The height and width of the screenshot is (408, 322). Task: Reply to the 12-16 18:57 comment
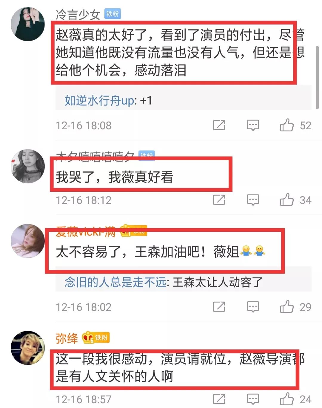click(253, 399)
